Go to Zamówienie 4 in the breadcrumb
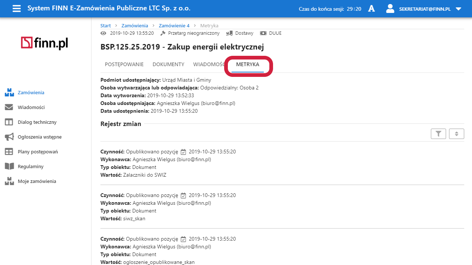 [174, 26]
